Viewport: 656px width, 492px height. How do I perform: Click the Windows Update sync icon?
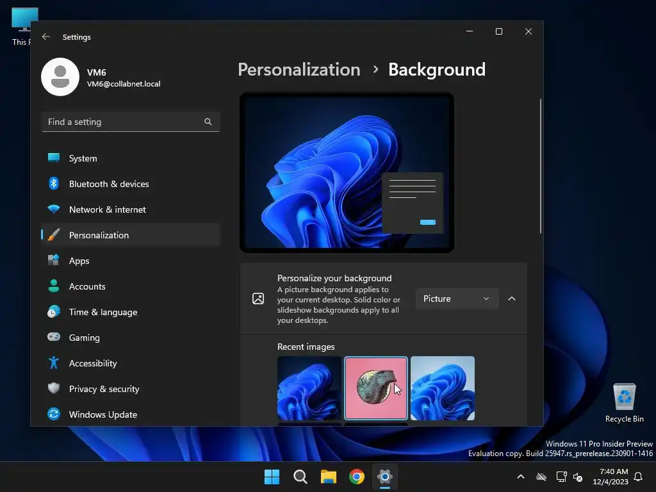coord(54,414)
